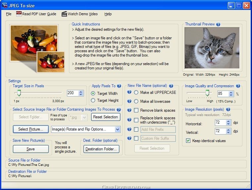Viewport: 252px width, 190px height.
Task: Click help icon beside Make all lowercase
Action: pyautogui.click(x=129, y=101)
